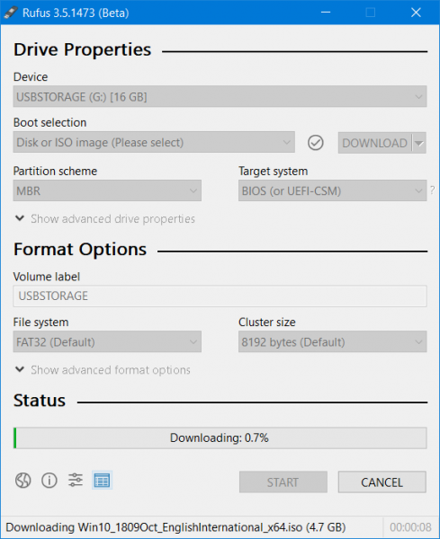440x539 pixels.
Task: Open application settings sliders icon
Action: 76,480
